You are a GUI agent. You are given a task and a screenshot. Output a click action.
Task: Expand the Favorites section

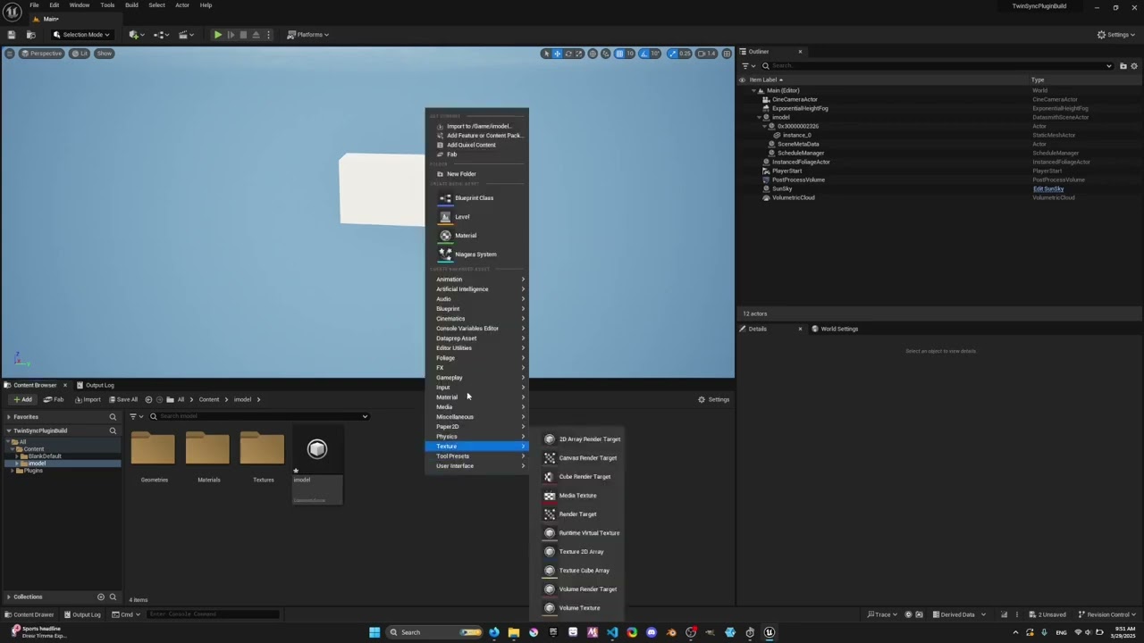[x=9, y=417]
